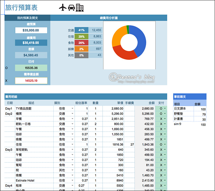Click the building icon in the header

(80, 8)
